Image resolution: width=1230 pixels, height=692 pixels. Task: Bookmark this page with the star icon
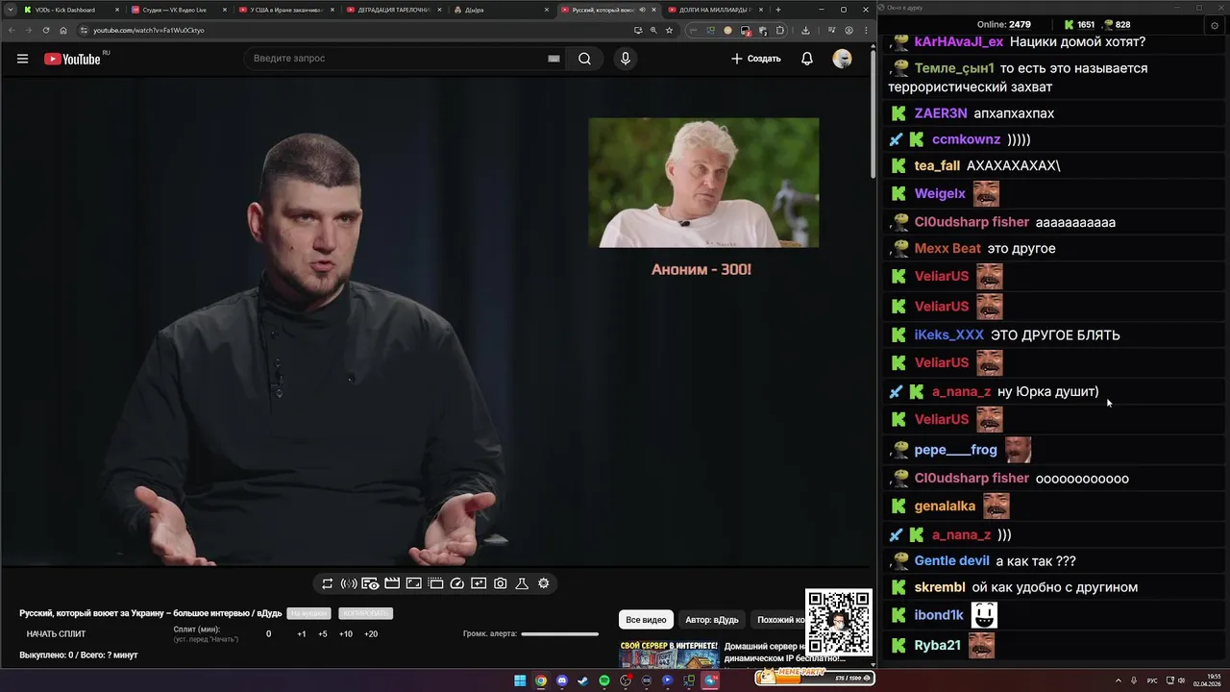tap(670, 30)
